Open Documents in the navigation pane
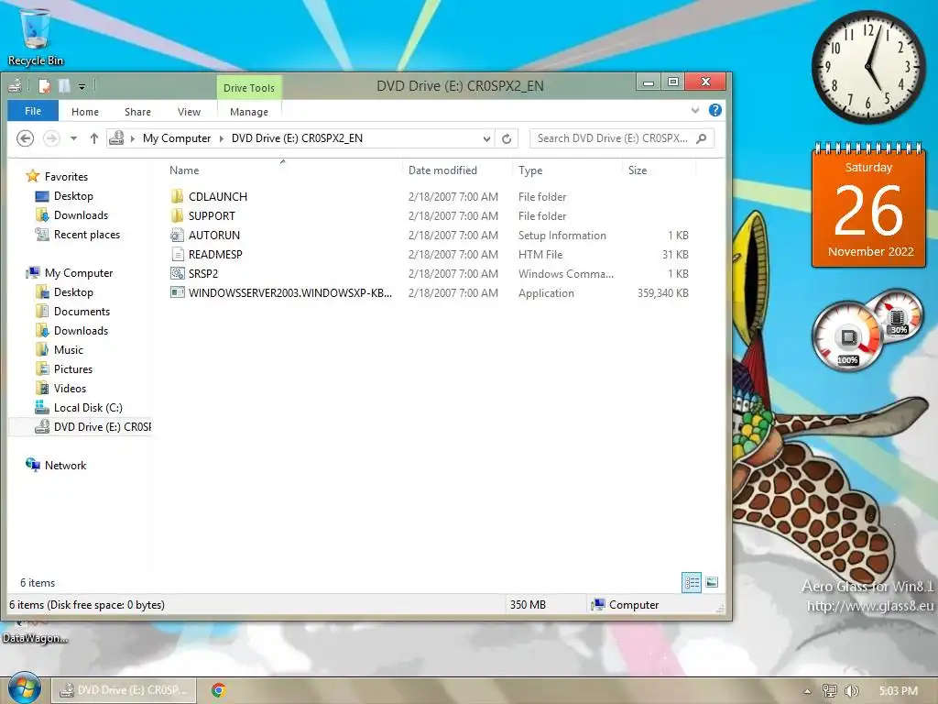938x704 pixels. coord(82,312)
